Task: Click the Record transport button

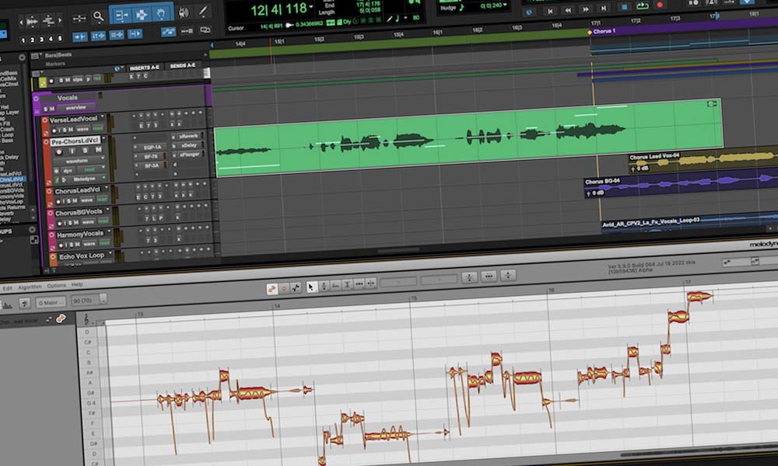Action: [x=660, y=5]
